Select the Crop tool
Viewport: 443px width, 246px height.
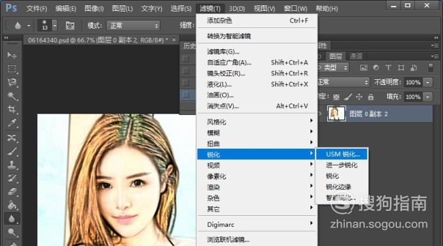point(12,109)
